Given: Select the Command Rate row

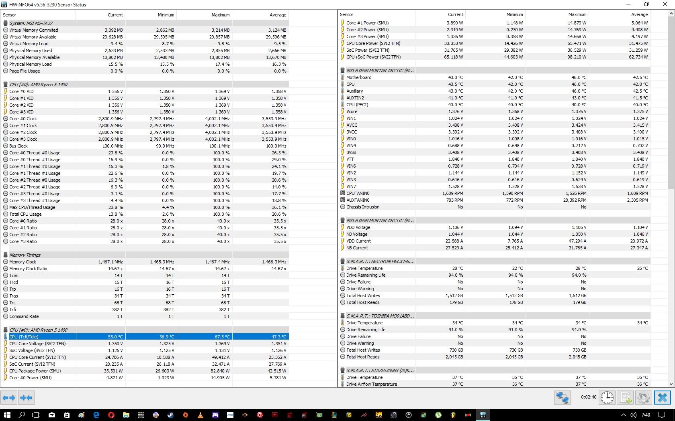Looking at the screenshot, I should 145,316.
